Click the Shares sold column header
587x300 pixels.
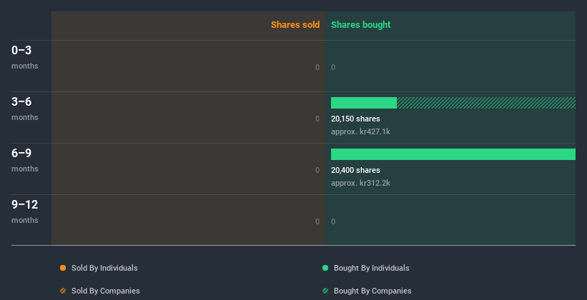point(295,25)
